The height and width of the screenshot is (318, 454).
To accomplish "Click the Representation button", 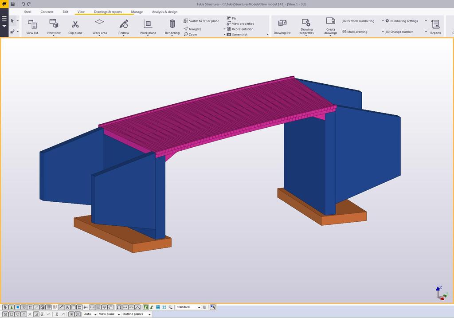I will pos(240,29).
